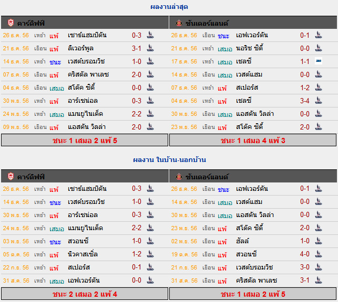Screen dimensions: 338x302
Task: Open the league icon for the Newcastle 1-2 match
Action: (150, 254)
